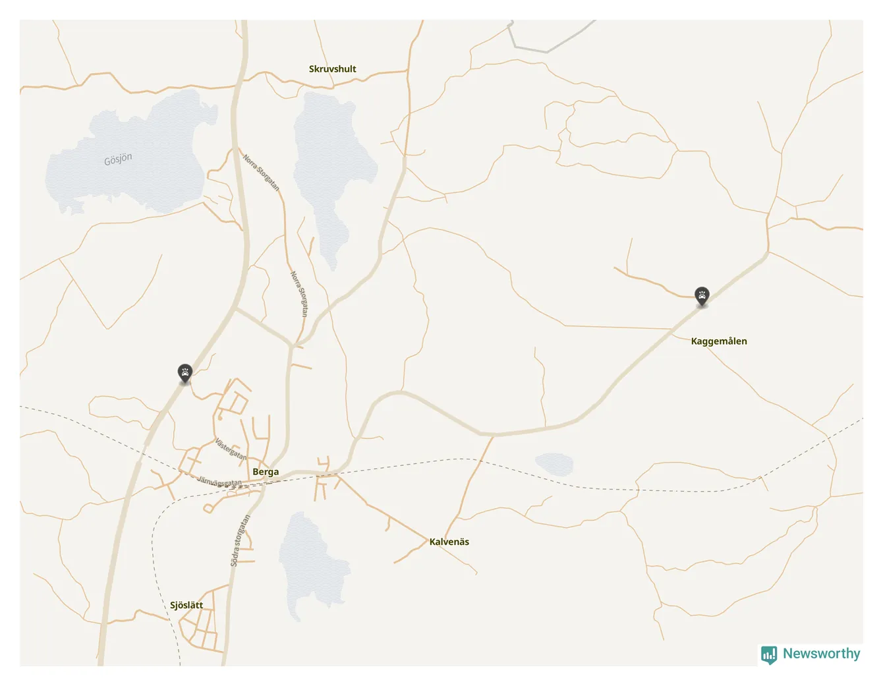This screenshot has width=883, height=686.
Task: Click the Kaggemålen place label
Action: tap(719, 341)
